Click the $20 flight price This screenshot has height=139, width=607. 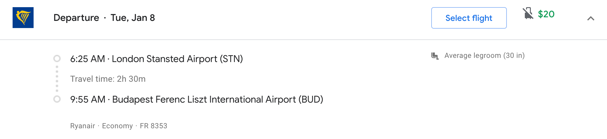click(x=546, y=14)
